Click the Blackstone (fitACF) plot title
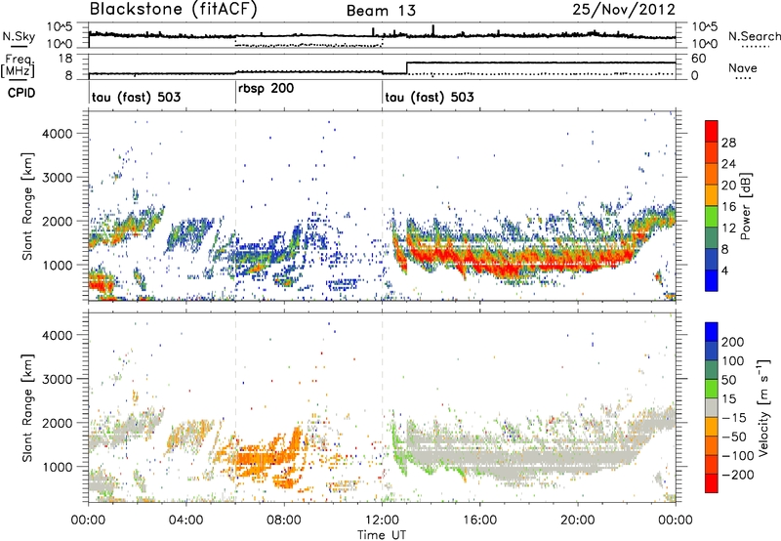781x541 pixels. 174,10
